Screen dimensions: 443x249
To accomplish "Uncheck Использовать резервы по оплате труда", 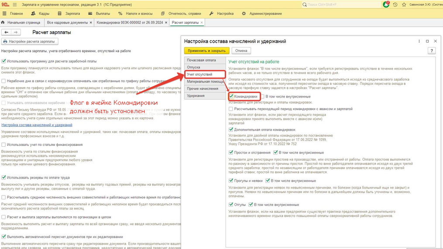I will 3,178.
